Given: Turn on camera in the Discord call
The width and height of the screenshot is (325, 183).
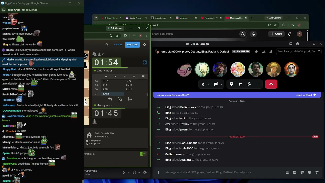Looking at the screenshot, I should 216,84.
